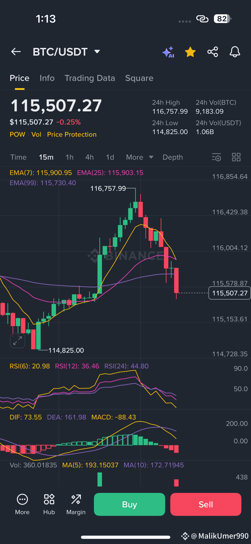Expand chart to fullscreen icon
The width and height of the screenshot is (251, 544).
pyautogui.click(x=18, y=340)
